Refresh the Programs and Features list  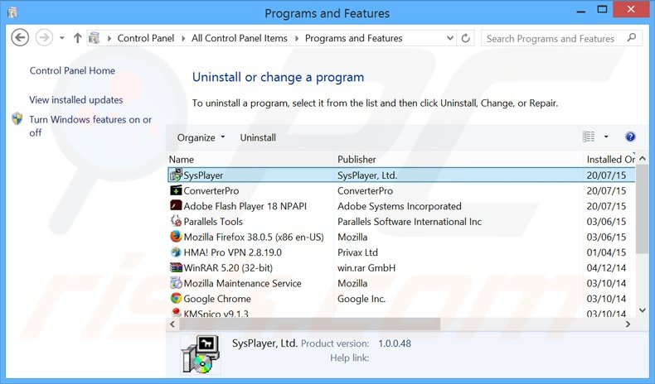coord(465,38)
